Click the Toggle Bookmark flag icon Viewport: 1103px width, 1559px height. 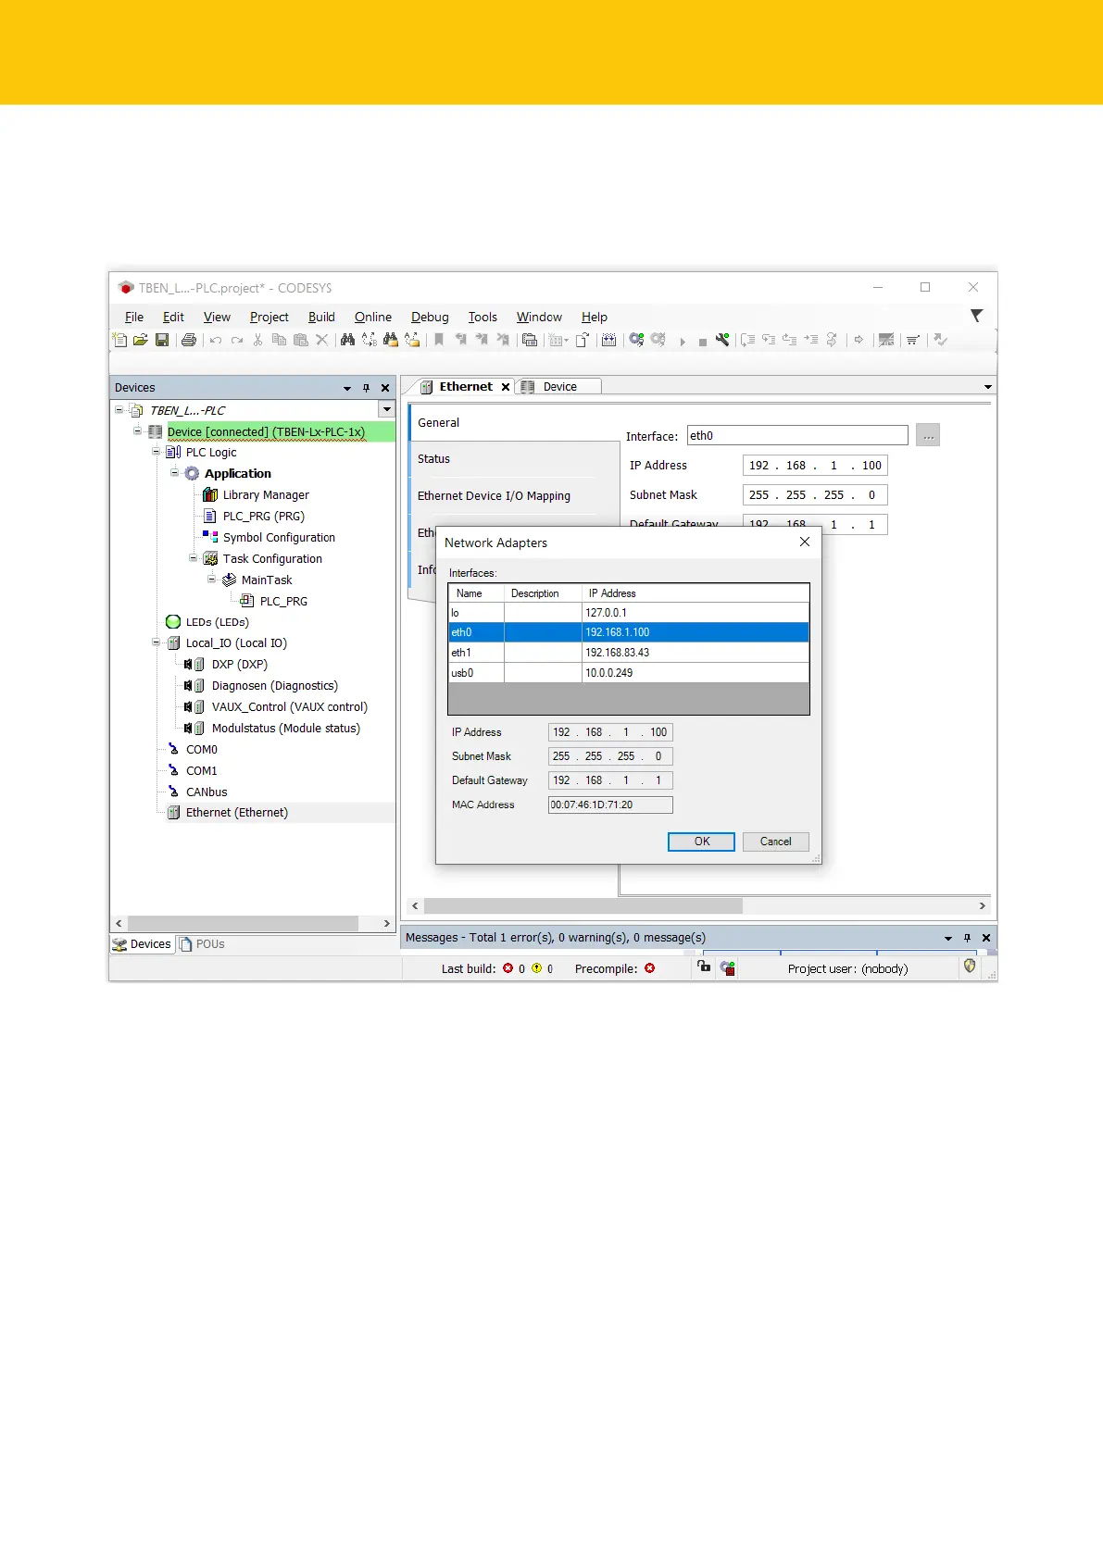point(439,340)
